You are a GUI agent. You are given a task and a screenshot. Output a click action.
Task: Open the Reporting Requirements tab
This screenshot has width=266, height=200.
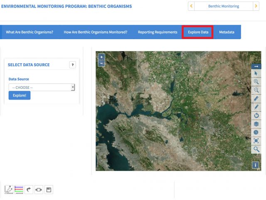click(x=158, y=32)
